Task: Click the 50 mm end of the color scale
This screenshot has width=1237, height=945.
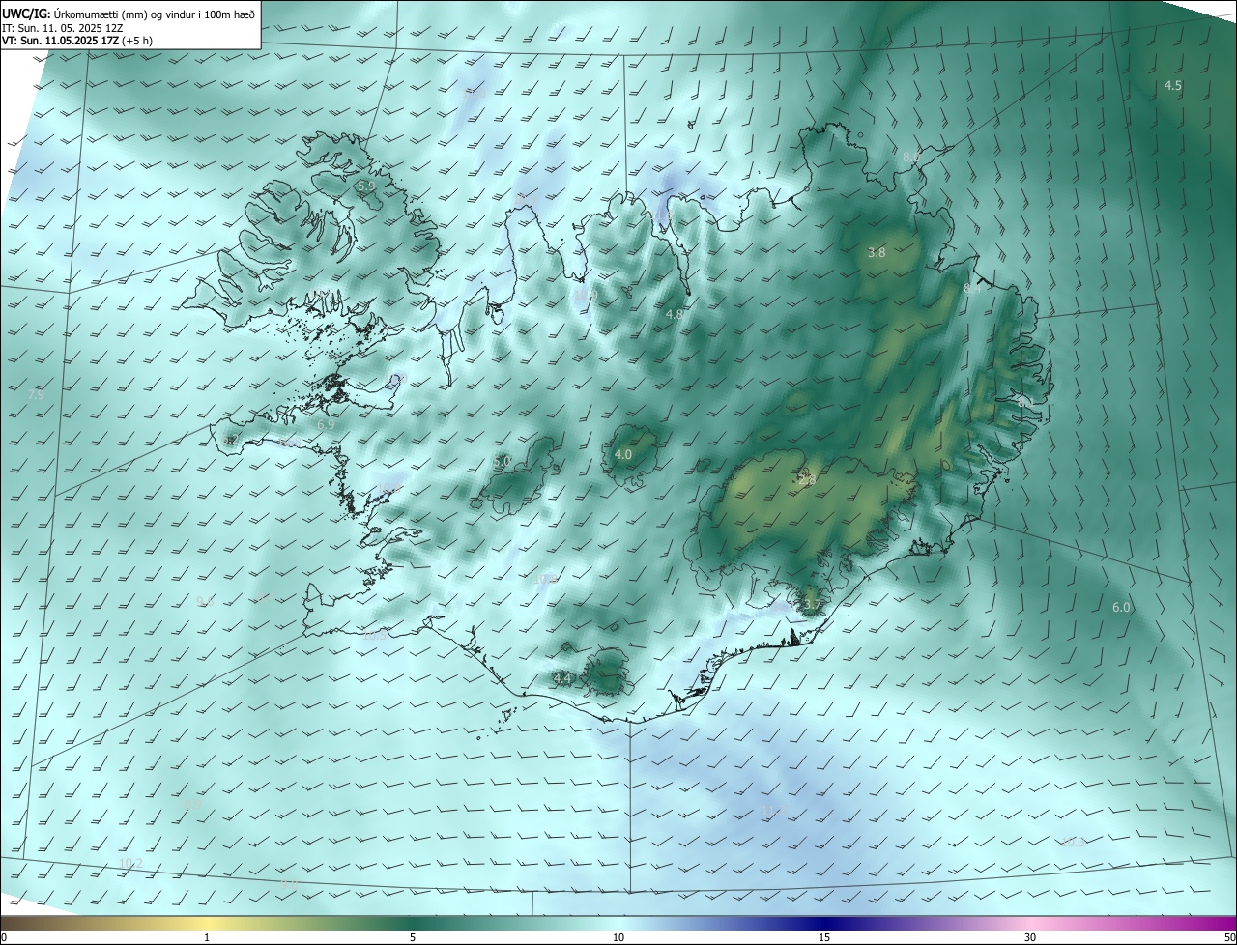Action: coord(1229,937)
